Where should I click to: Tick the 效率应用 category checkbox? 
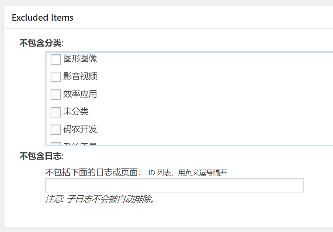click(x=55, y=94)
